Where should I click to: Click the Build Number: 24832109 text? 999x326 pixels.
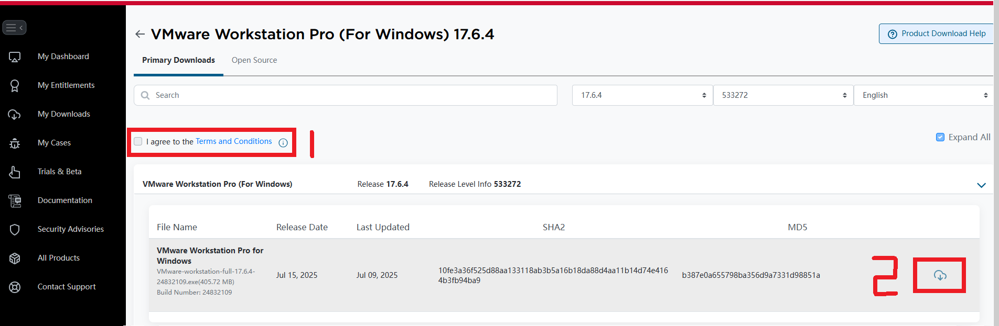(194, 293)
